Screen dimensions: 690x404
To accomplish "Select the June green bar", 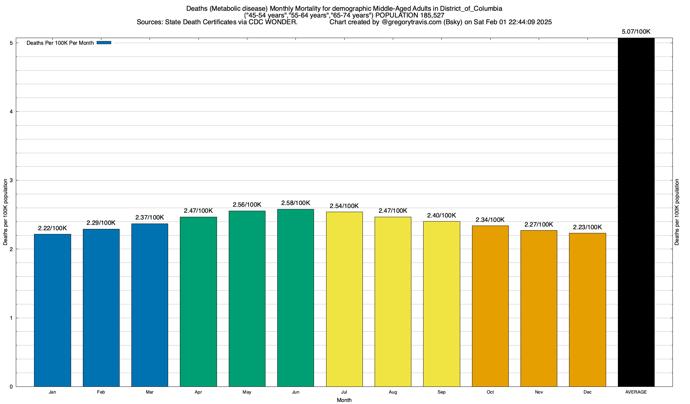I will click(x=295, y=298).
